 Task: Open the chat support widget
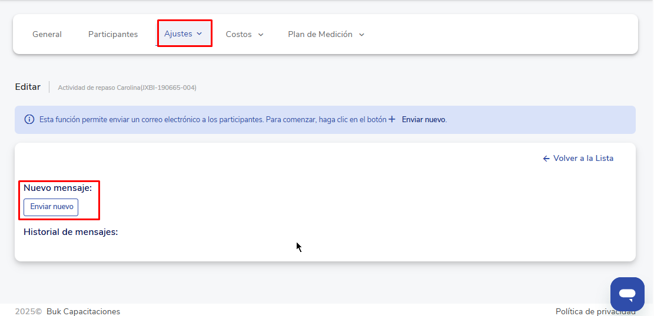point(627,294)
